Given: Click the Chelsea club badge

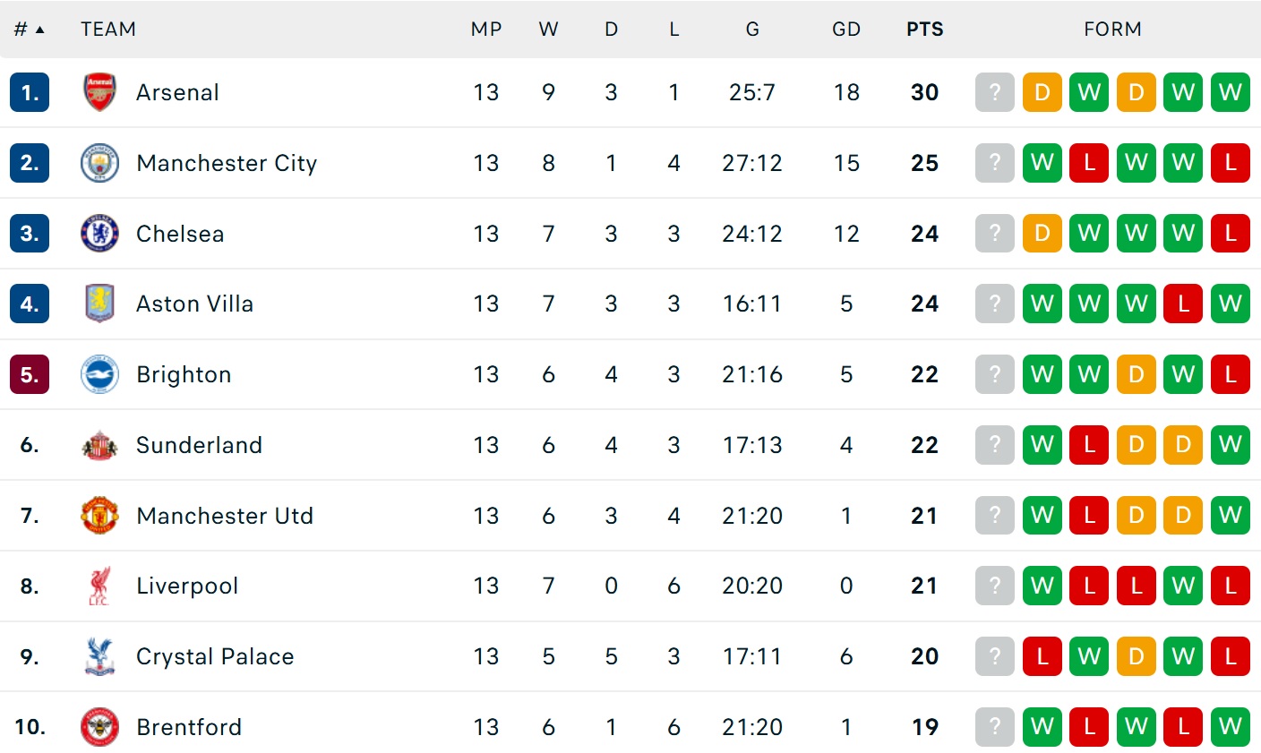Looking at the screenshot, I should [99, 234].
